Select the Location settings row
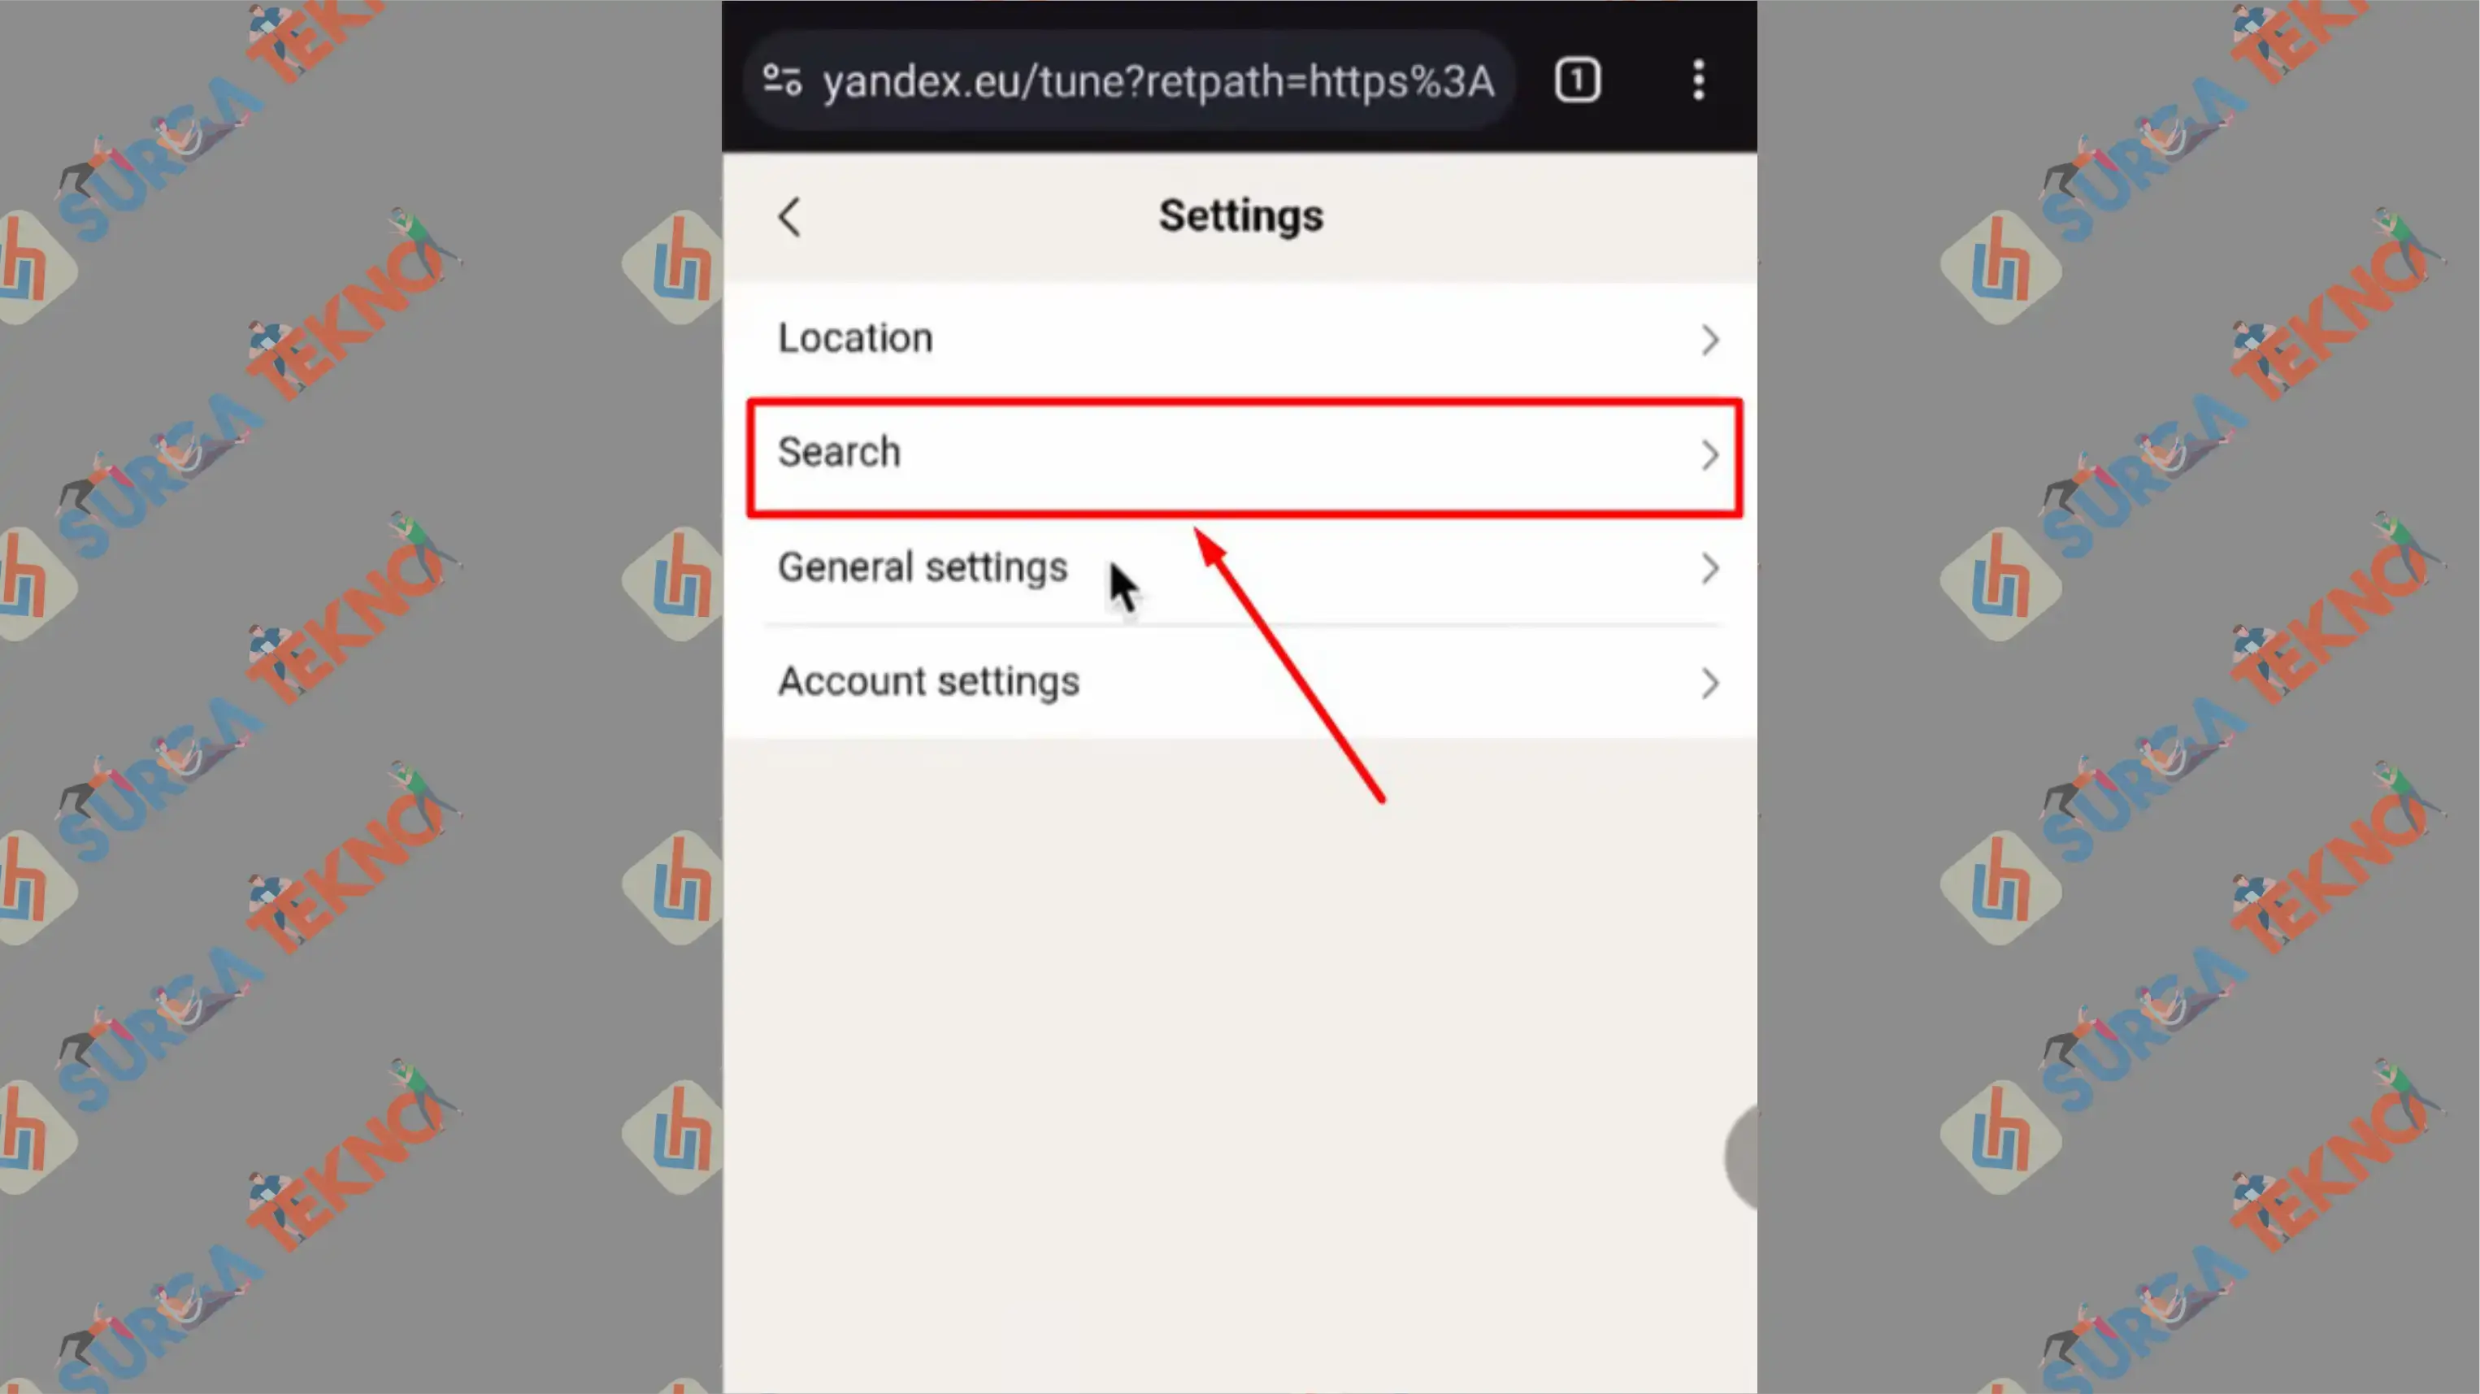Viewport: 2480px width, 1394px height. (1240, 337)
